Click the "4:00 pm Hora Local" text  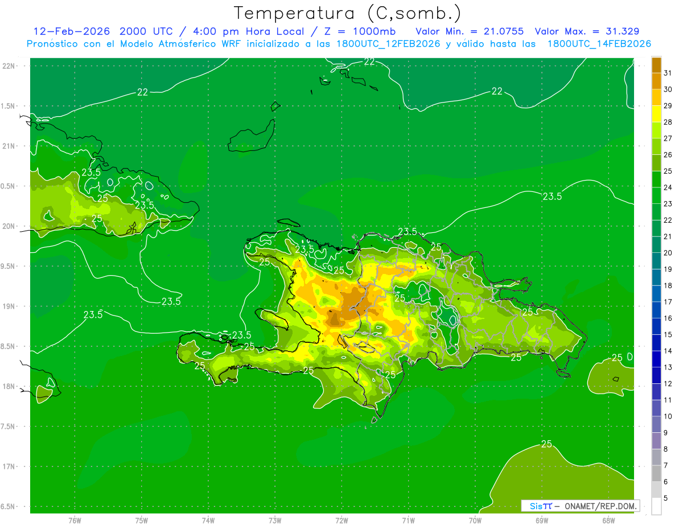[249, 31]
